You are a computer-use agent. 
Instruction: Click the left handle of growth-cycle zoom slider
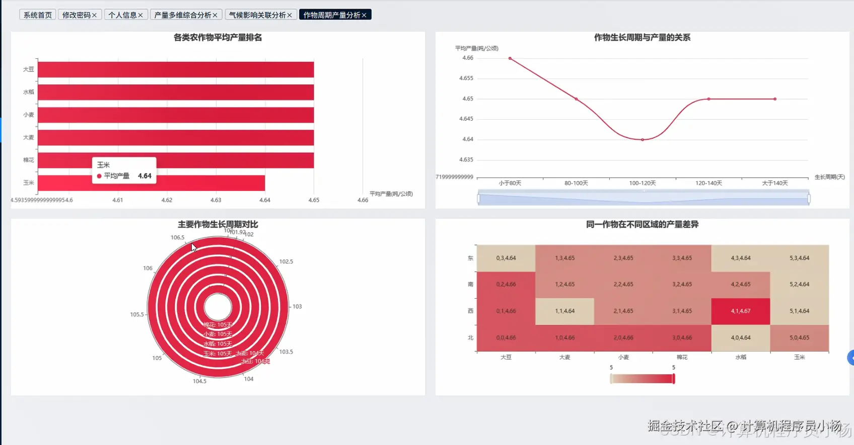(478, 199)
